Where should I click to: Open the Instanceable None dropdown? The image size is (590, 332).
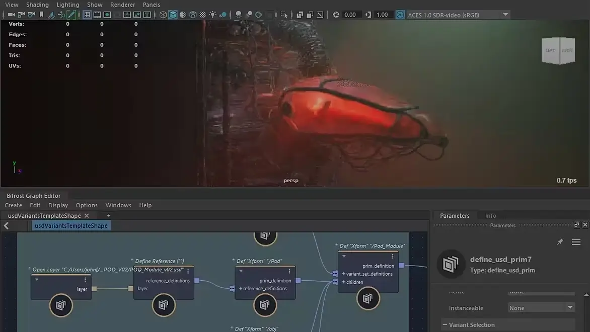click(541, 307)
